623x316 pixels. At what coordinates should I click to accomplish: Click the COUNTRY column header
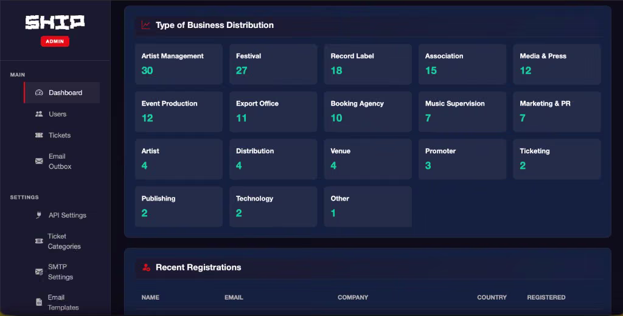pos(492,297)
